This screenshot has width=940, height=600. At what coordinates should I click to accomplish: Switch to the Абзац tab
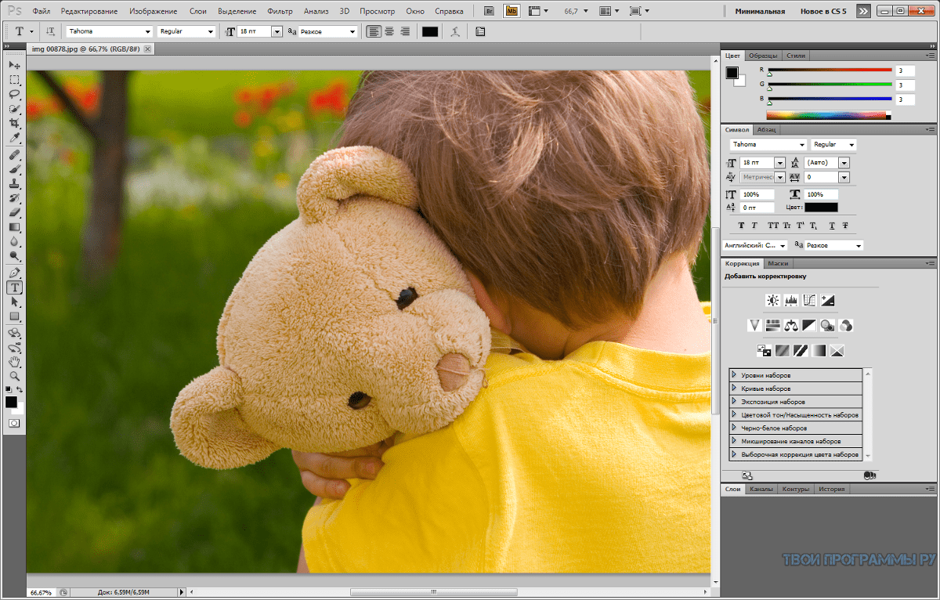(767, 130)
